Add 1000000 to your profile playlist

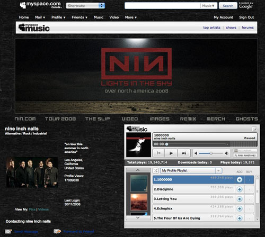(x=240, y=180)
